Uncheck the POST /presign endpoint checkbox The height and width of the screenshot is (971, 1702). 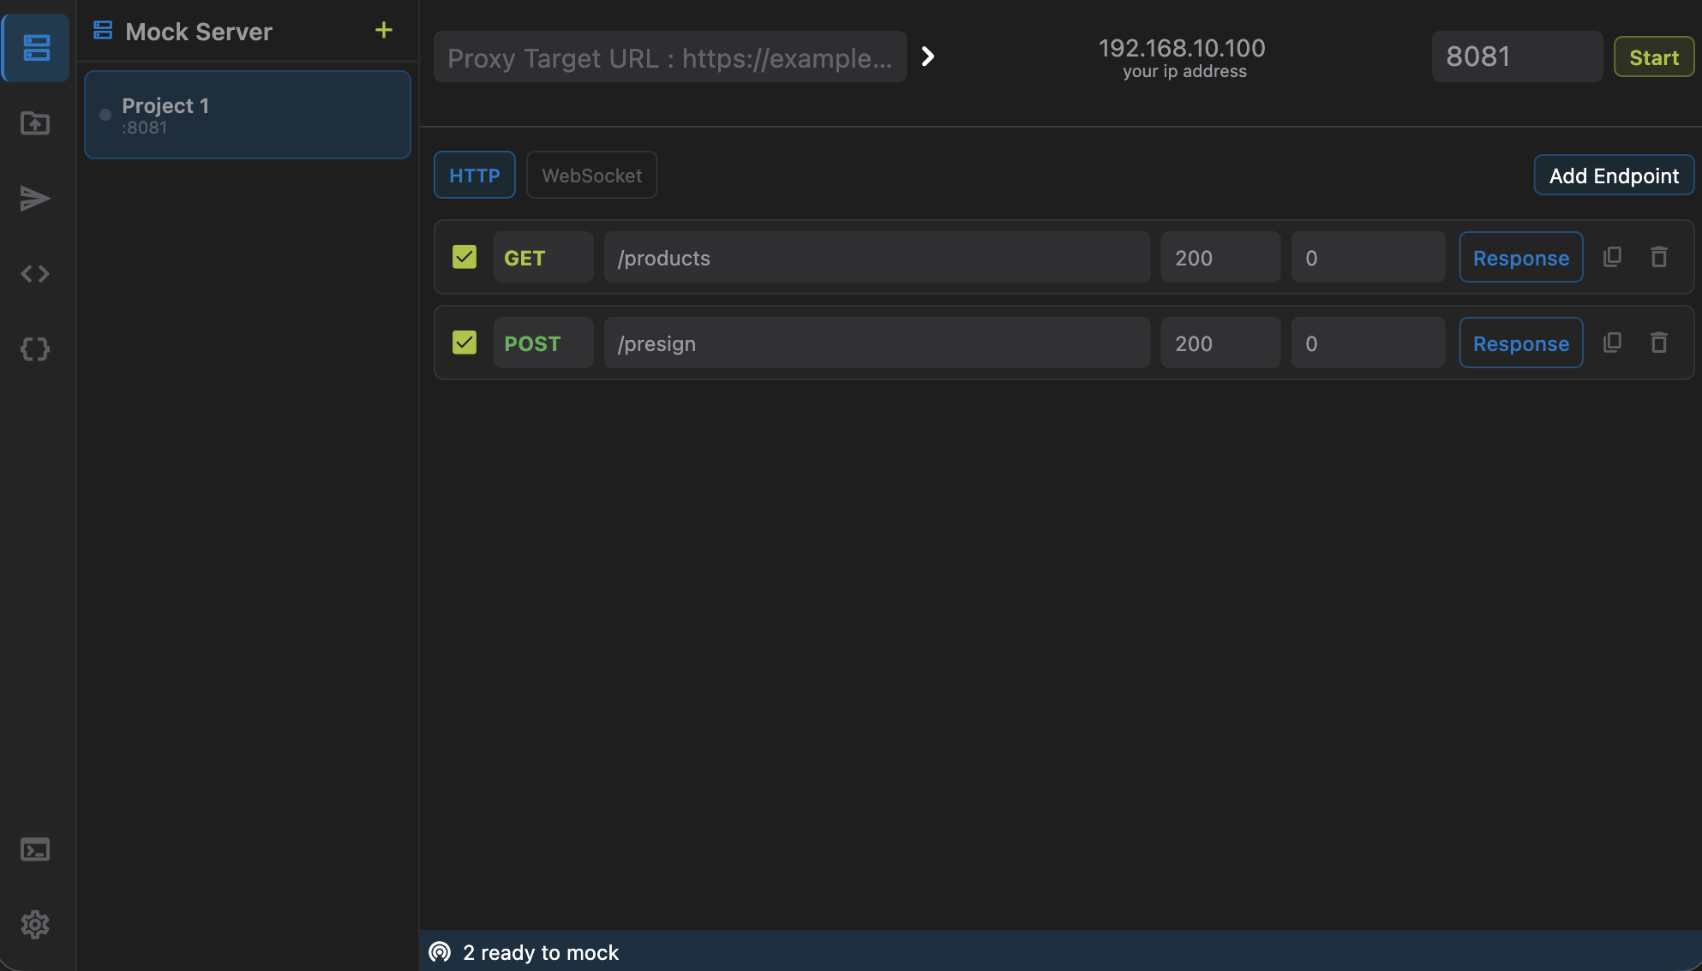click(464, 343)
